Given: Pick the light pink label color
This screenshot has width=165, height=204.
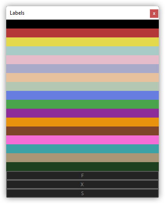Looking at the screenshot, I should click(x=82, y=60).
